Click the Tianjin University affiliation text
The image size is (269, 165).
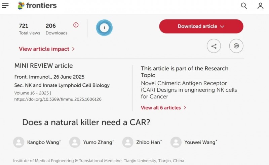tap(99, 161)
